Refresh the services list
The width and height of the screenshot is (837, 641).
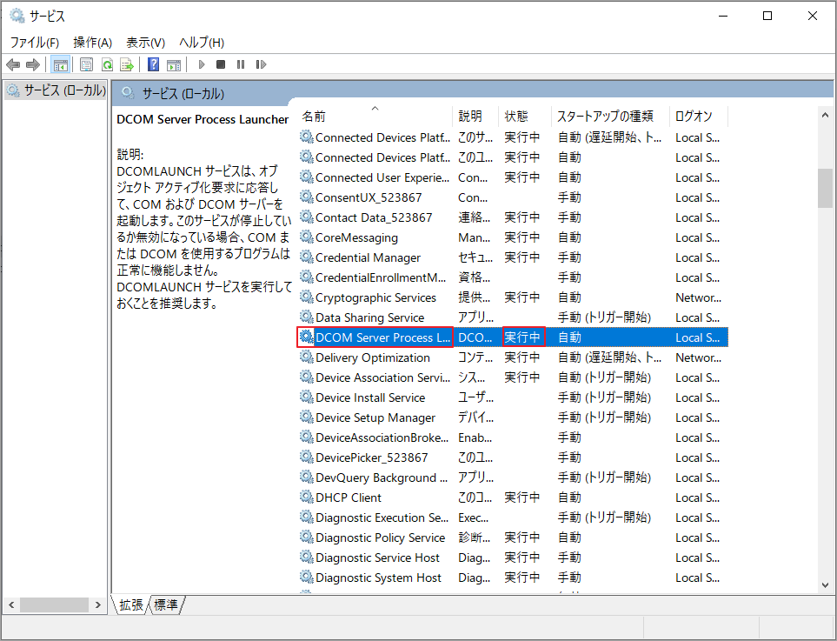pos(106,64)
